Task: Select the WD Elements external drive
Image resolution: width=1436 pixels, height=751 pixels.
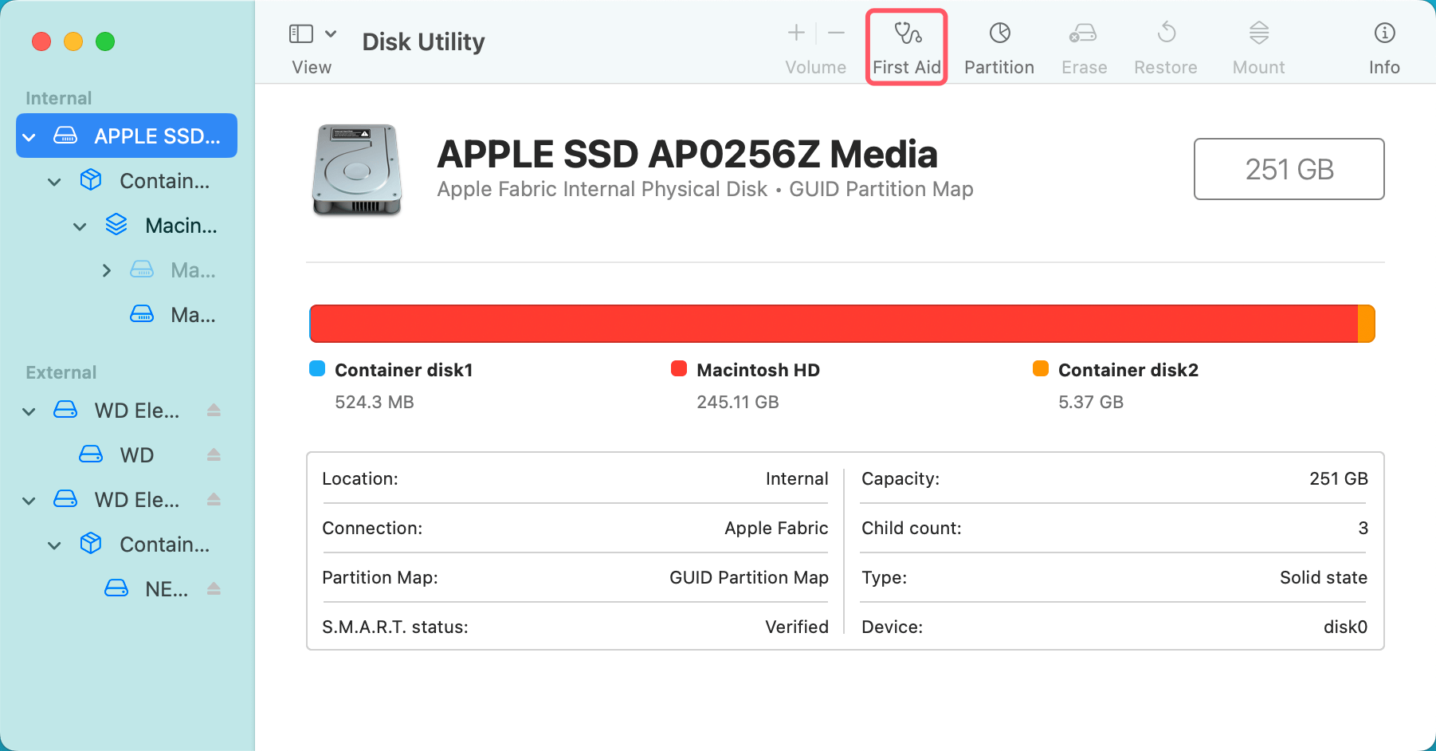Action: click(134, 410)
